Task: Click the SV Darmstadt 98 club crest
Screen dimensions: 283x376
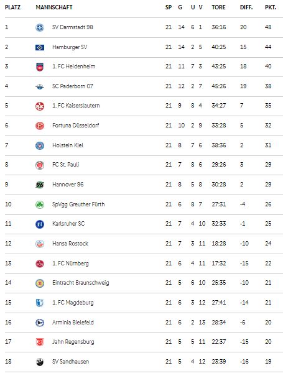Action: pyautogui.click(x=40, y=27)
